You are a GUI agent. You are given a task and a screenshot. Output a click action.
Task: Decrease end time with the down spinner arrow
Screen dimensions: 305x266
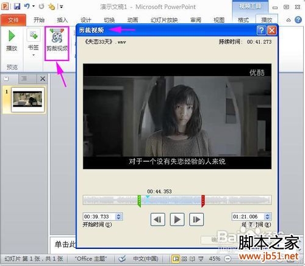268,218
